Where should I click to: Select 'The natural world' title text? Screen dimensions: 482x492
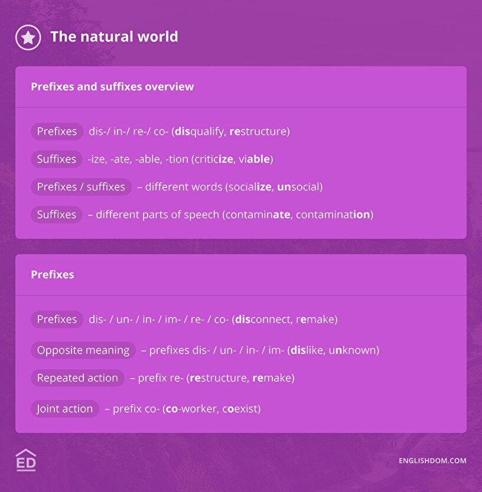(114, 37)
